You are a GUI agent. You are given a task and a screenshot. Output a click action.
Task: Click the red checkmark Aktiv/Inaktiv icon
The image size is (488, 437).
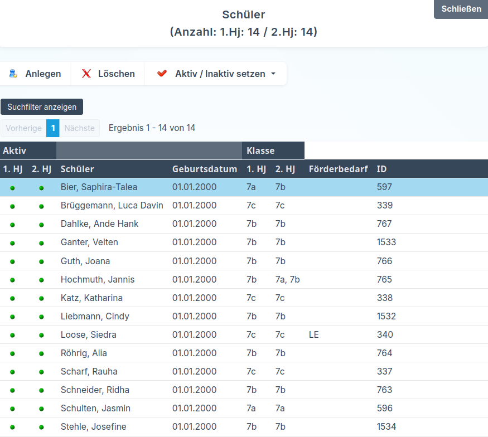[162, 74]
